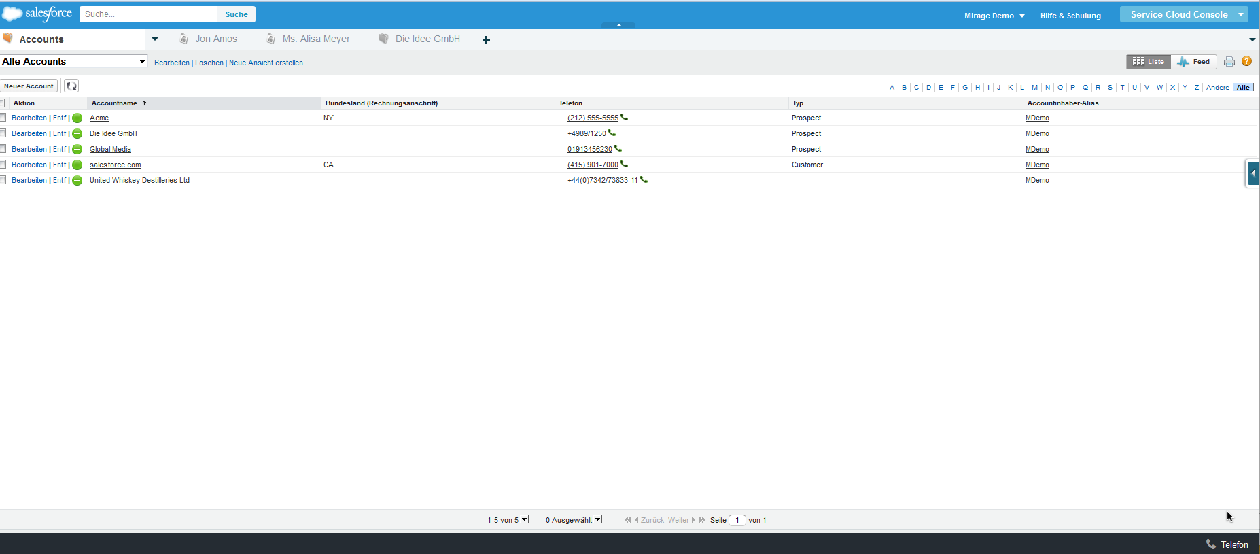Click phone icon next to +4989/1250
Screen dimensions: 1260x554
point(612,133)
